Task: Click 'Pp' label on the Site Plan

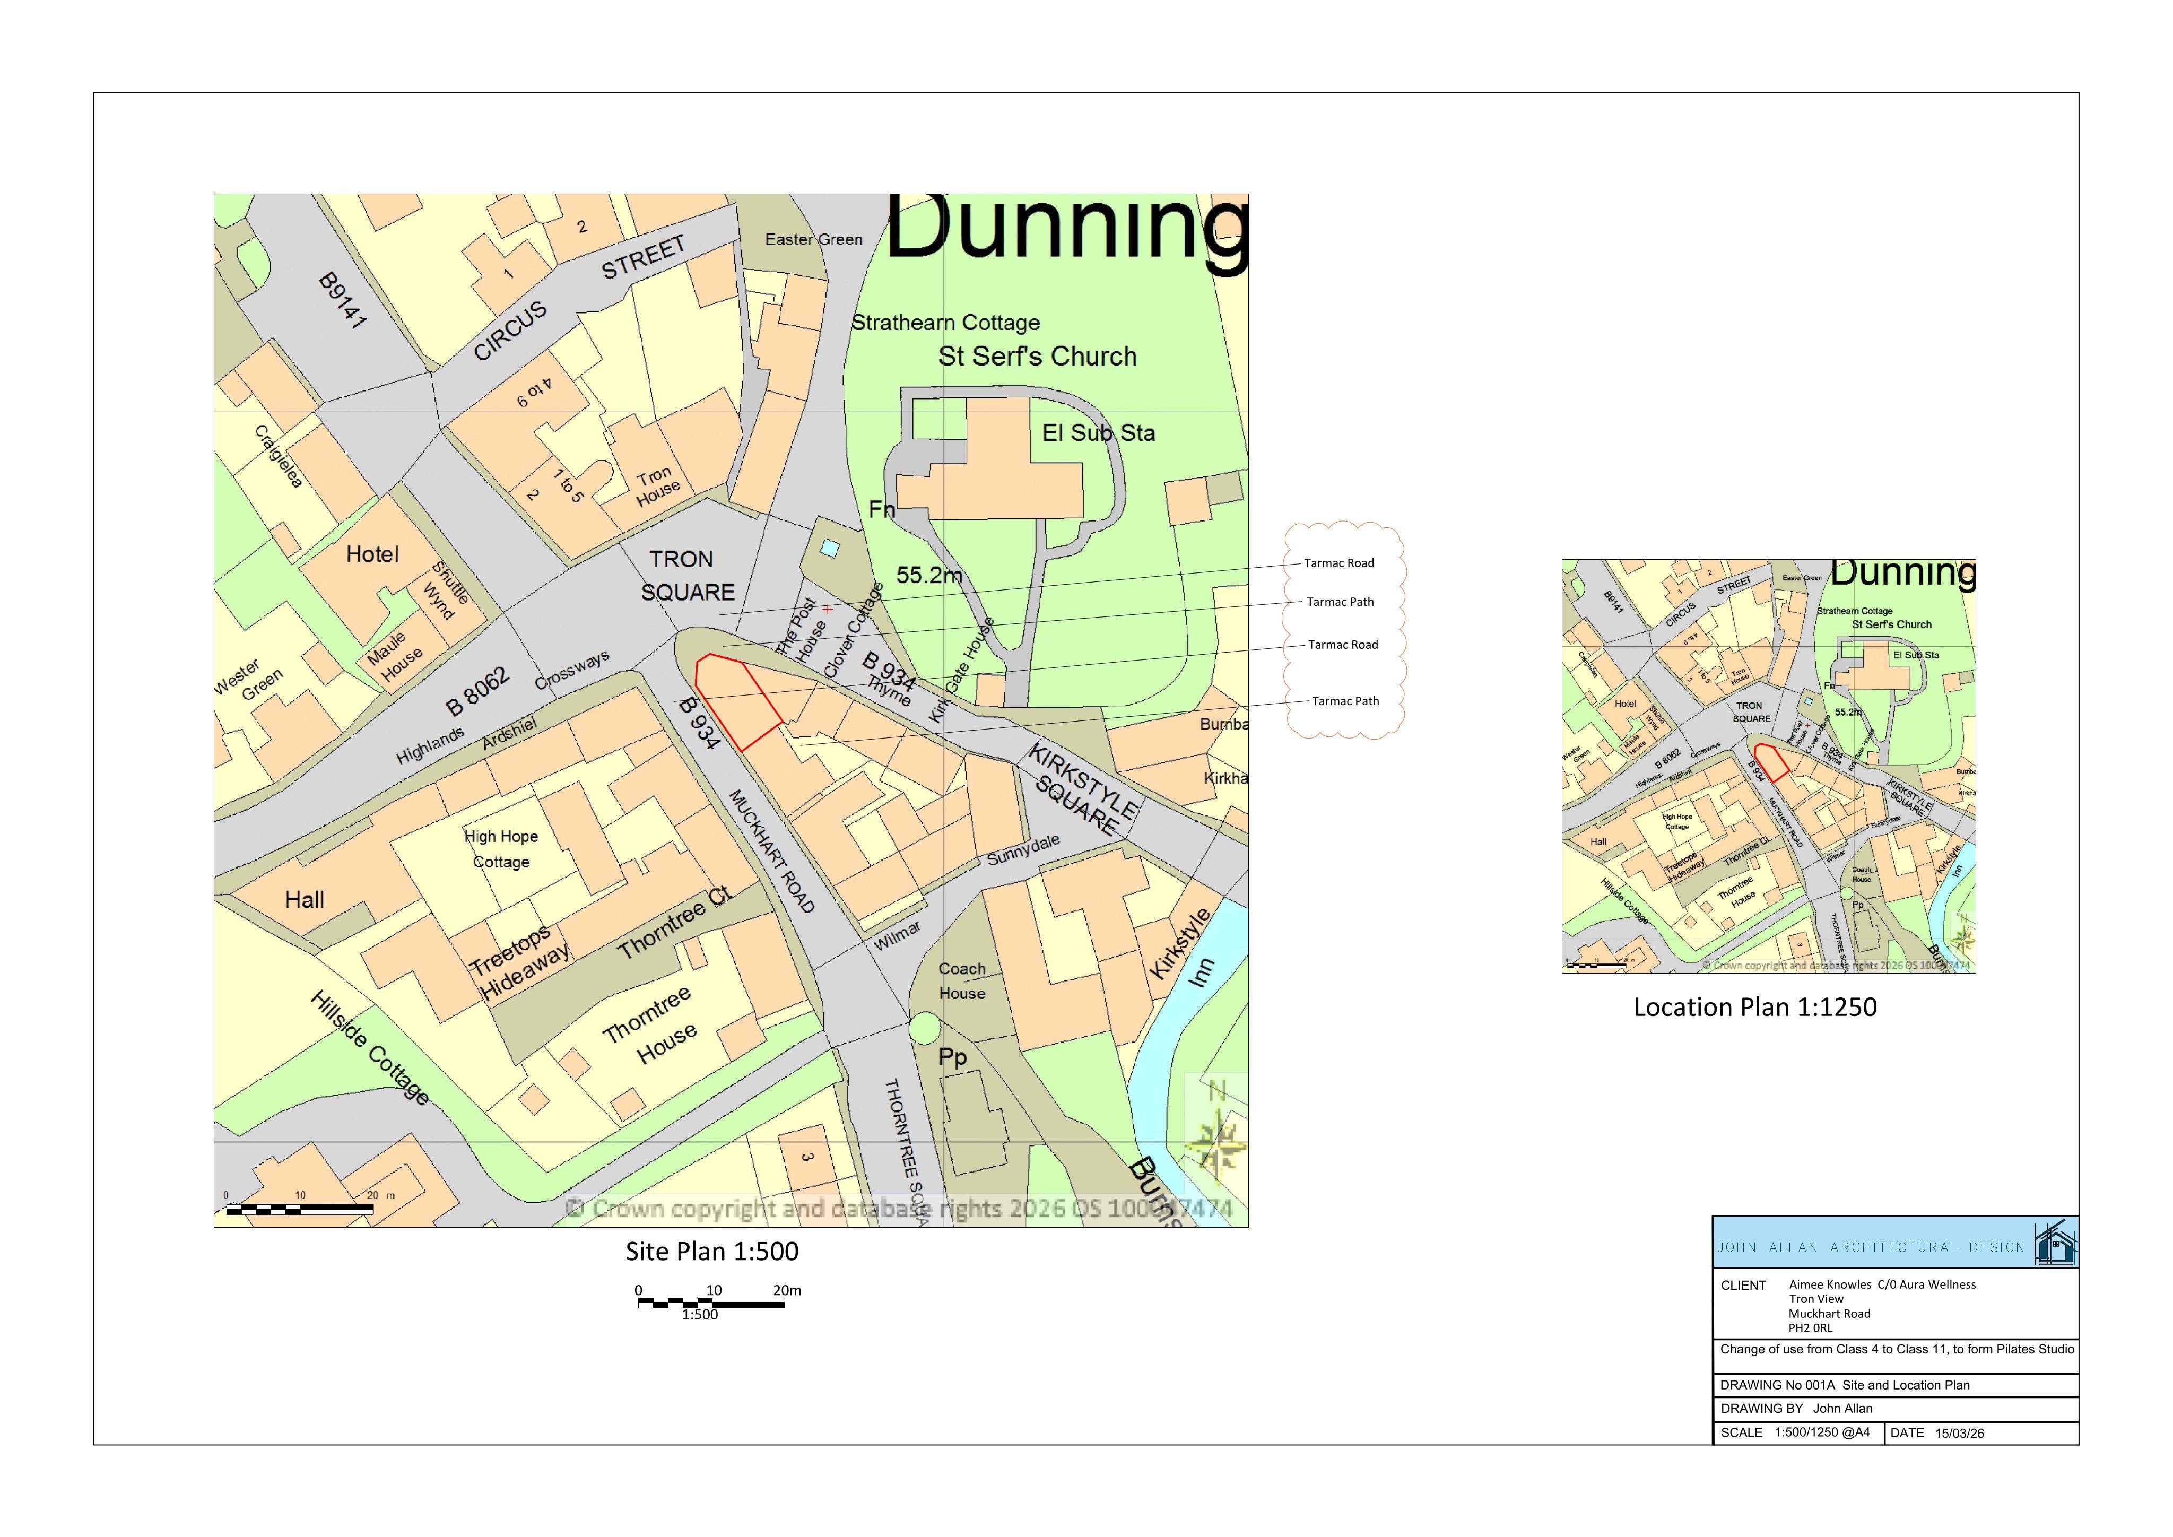Action: (952, 1057)
